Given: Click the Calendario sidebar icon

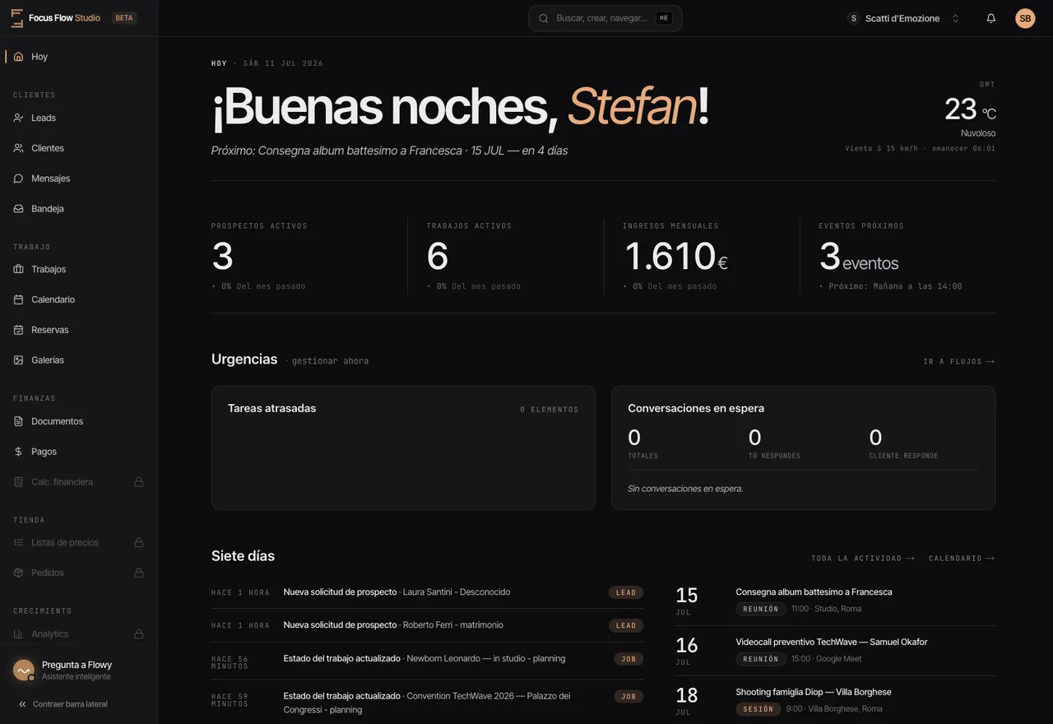Looking at the screenshot, I should click(18, 299).
